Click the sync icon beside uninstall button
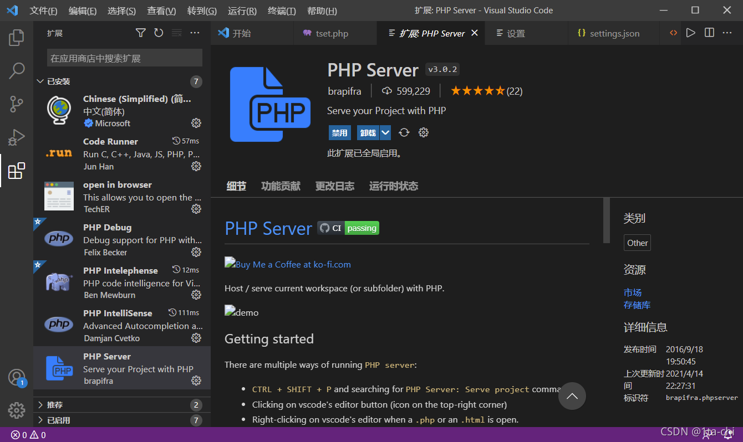 click(x=404, y=132)
